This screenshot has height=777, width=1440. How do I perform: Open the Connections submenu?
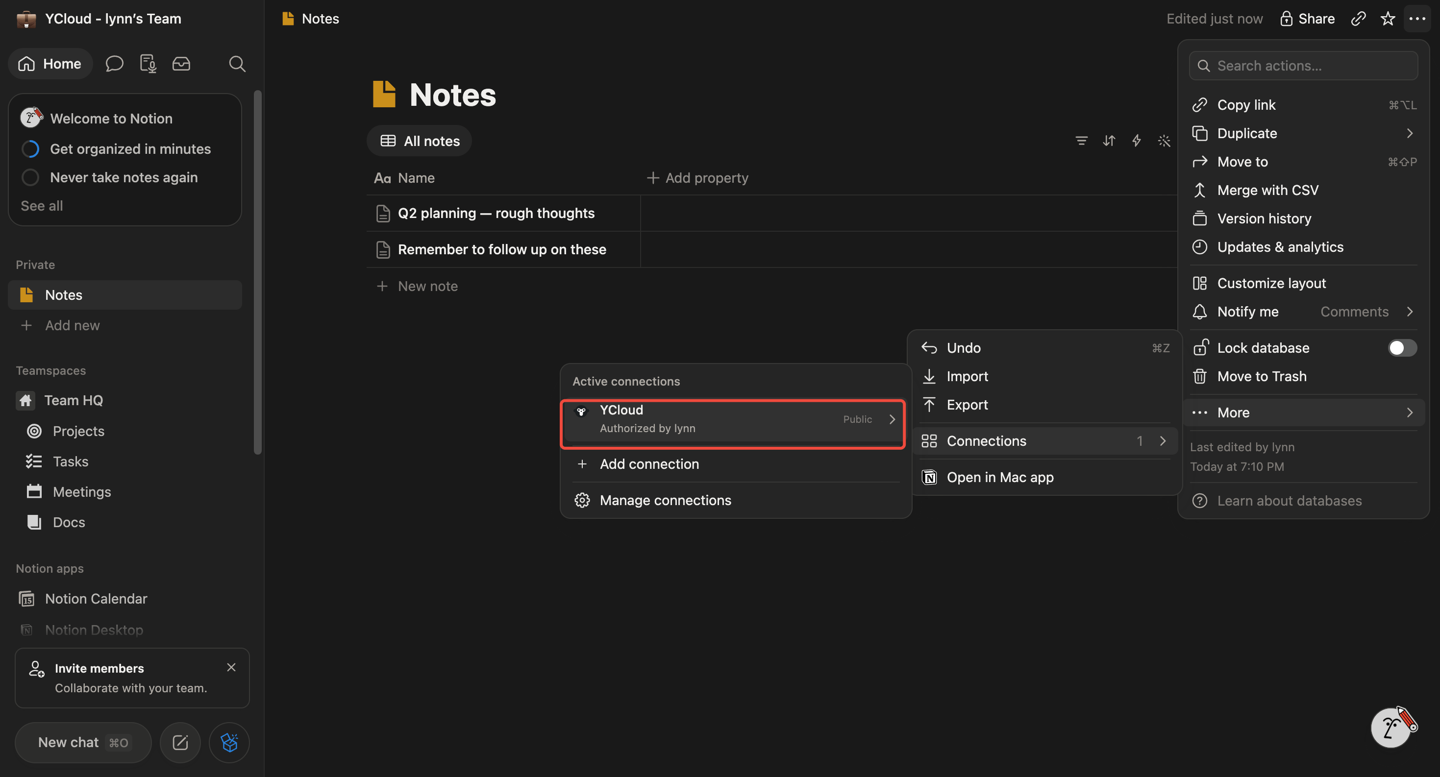click(x=1044, y=441)
